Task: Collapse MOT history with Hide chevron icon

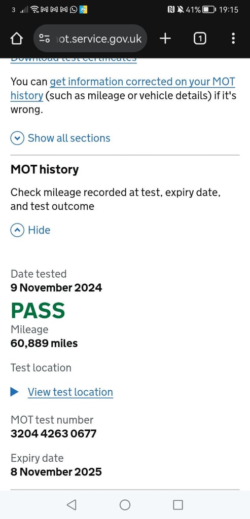Action: (x=17, y=230)
